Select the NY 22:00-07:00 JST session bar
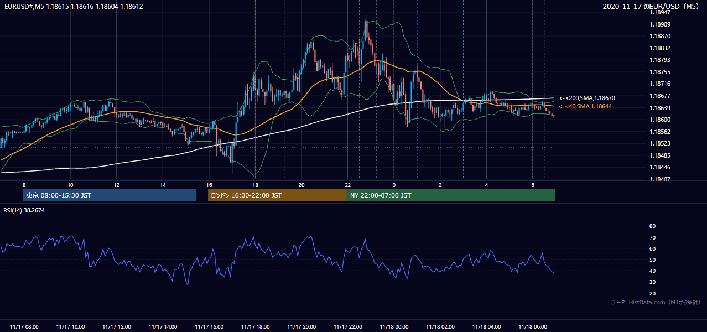 click(451, 195)
